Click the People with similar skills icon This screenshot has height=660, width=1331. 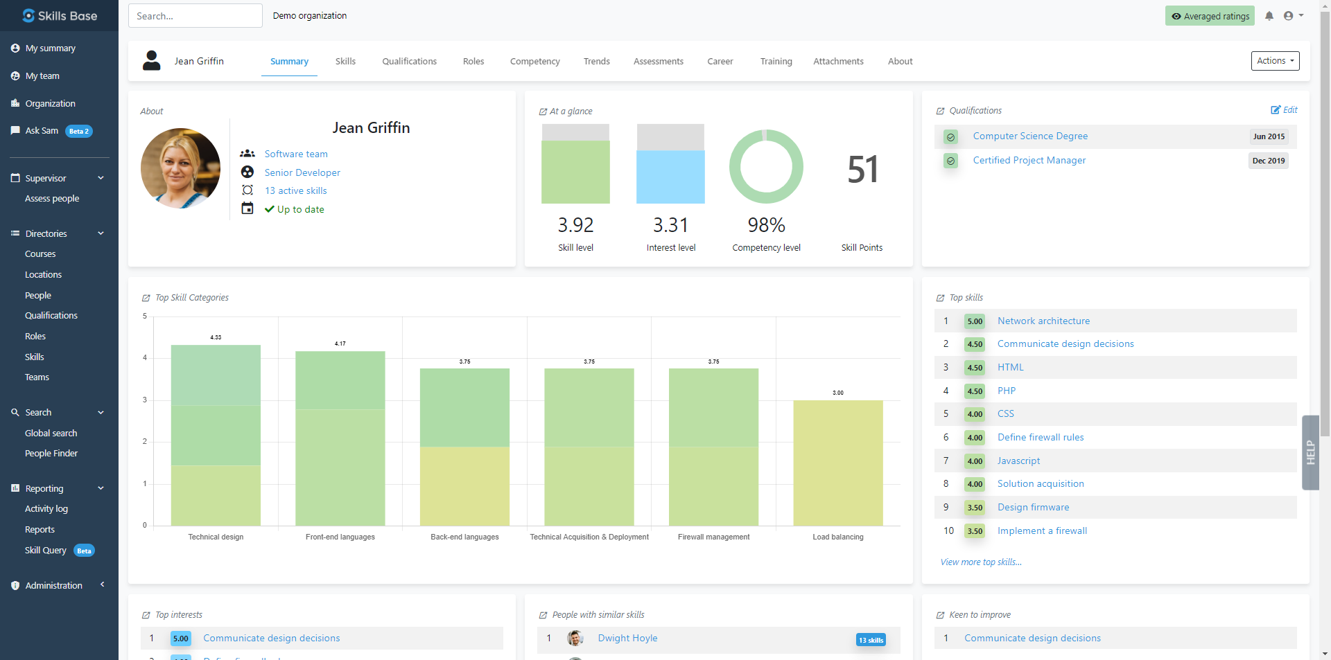pyautogui.click(x=543, y=615)
